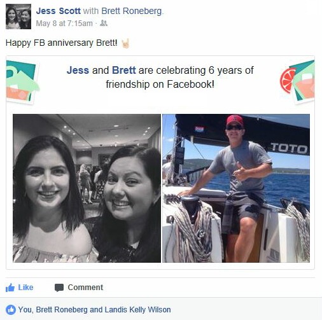The height and width of the screenshot is (320, 322).
Task: Click Brett name in the celebration card
Action: (x=123, y=70)
